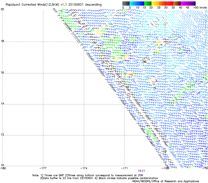Click latitude label '20' on left axis
Viewport: 208px width, 183px height.
click(2, 9)
